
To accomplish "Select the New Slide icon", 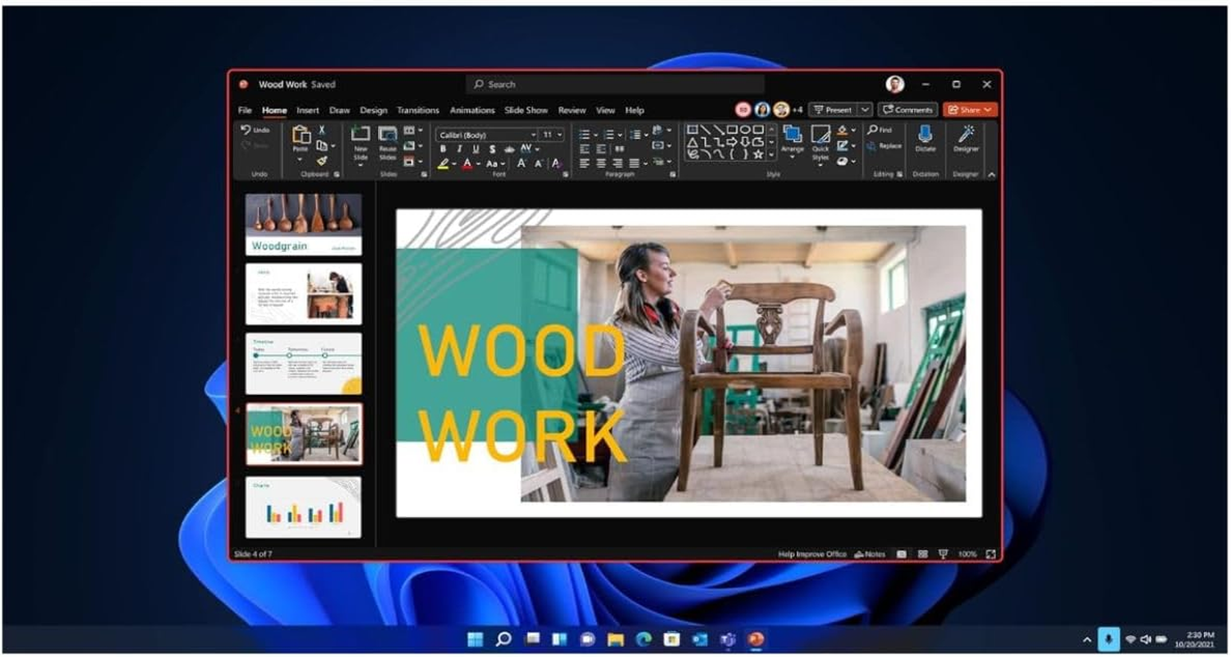I will click(x=361, y=136).
